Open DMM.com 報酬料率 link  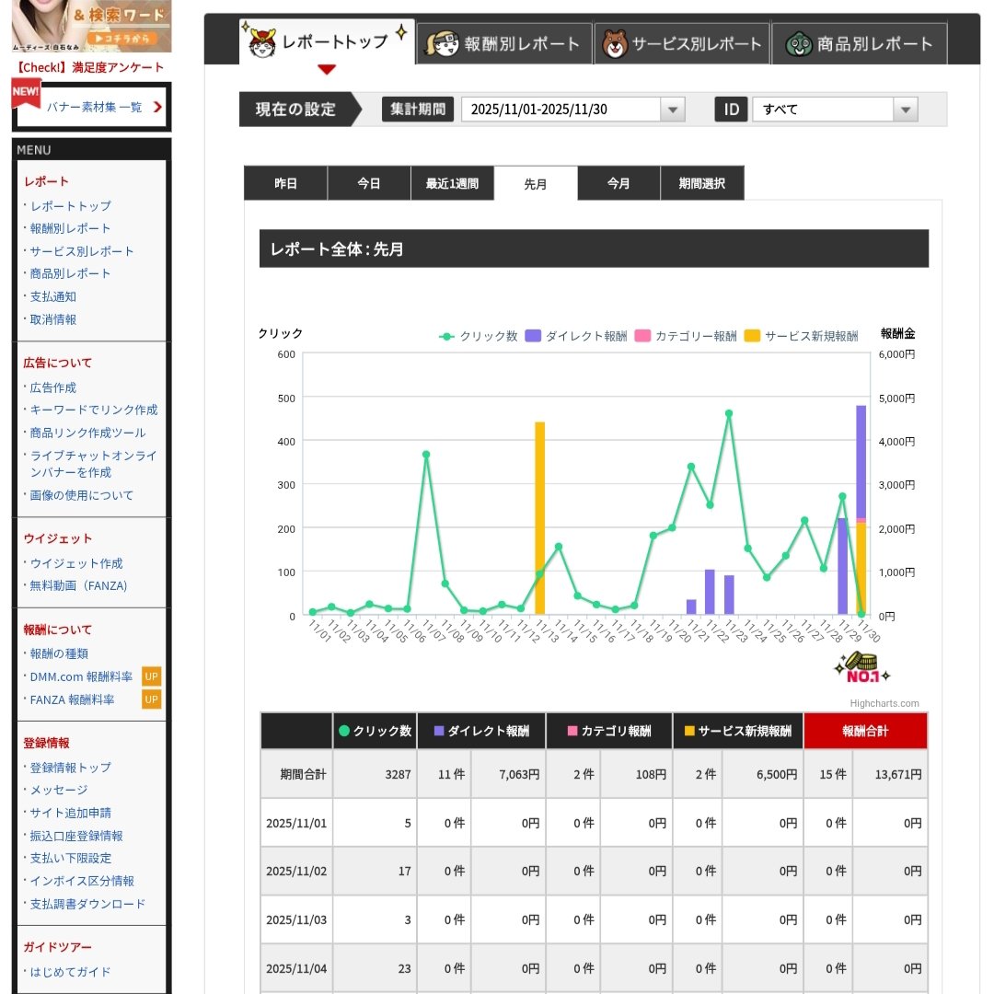tap(81, 676)
